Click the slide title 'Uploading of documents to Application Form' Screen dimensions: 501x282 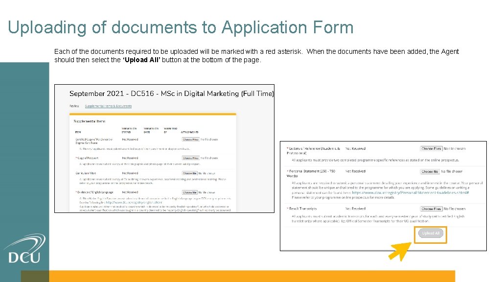pyautogui.click(x=181, y=27)
